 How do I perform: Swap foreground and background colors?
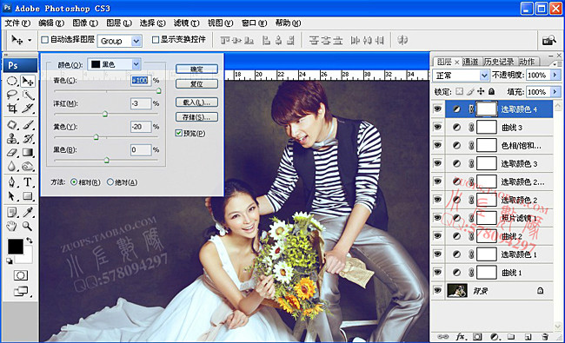[30, 240]
